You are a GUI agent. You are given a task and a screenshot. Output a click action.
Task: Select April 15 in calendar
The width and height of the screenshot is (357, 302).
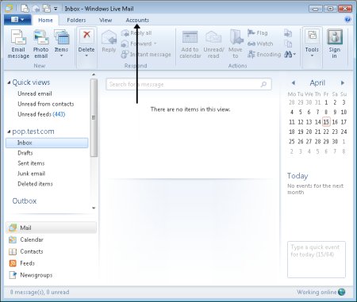[326, 122]
